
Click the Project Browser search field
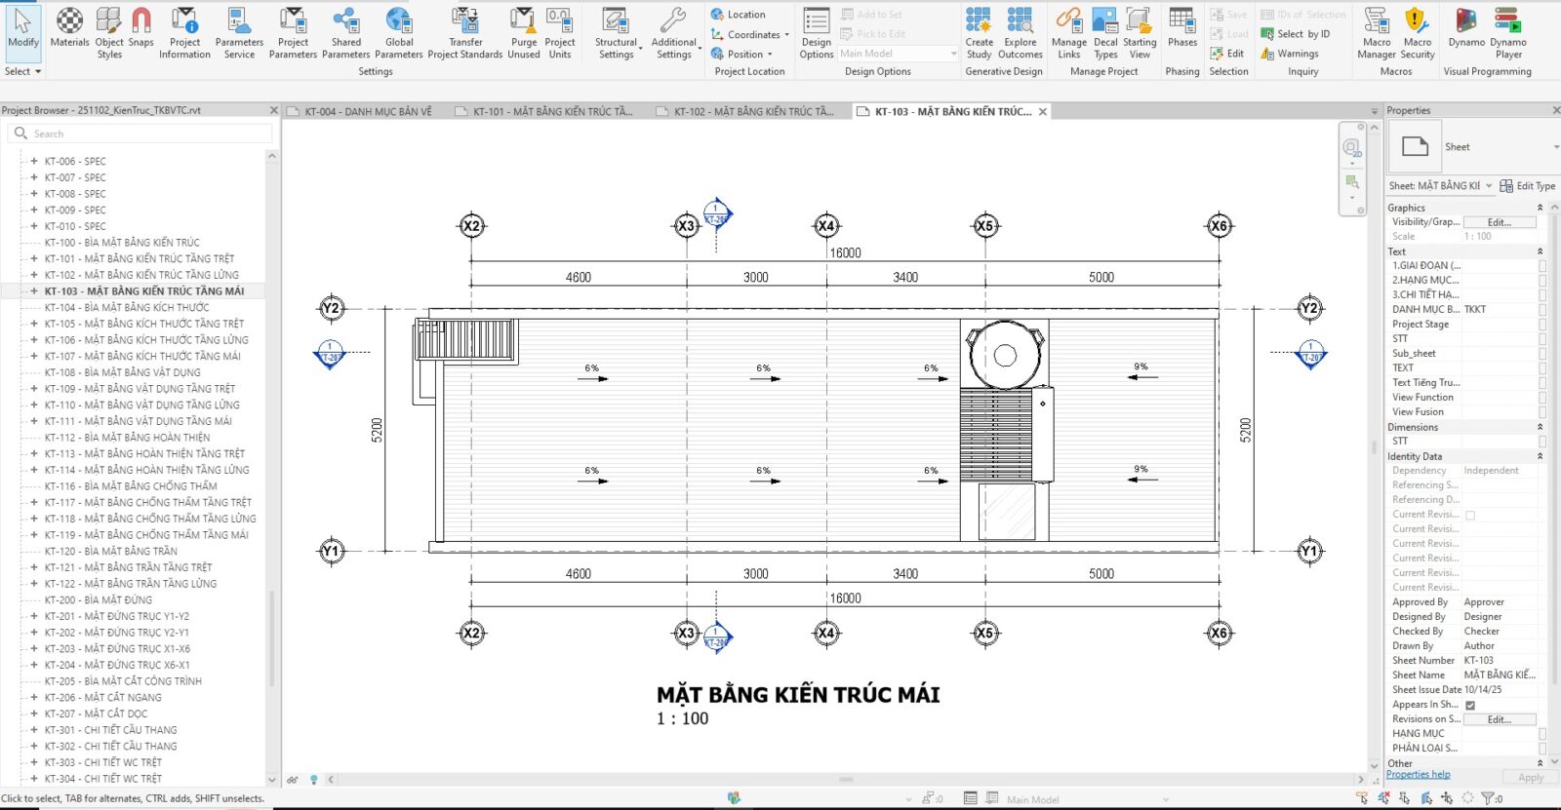(140, 134)
